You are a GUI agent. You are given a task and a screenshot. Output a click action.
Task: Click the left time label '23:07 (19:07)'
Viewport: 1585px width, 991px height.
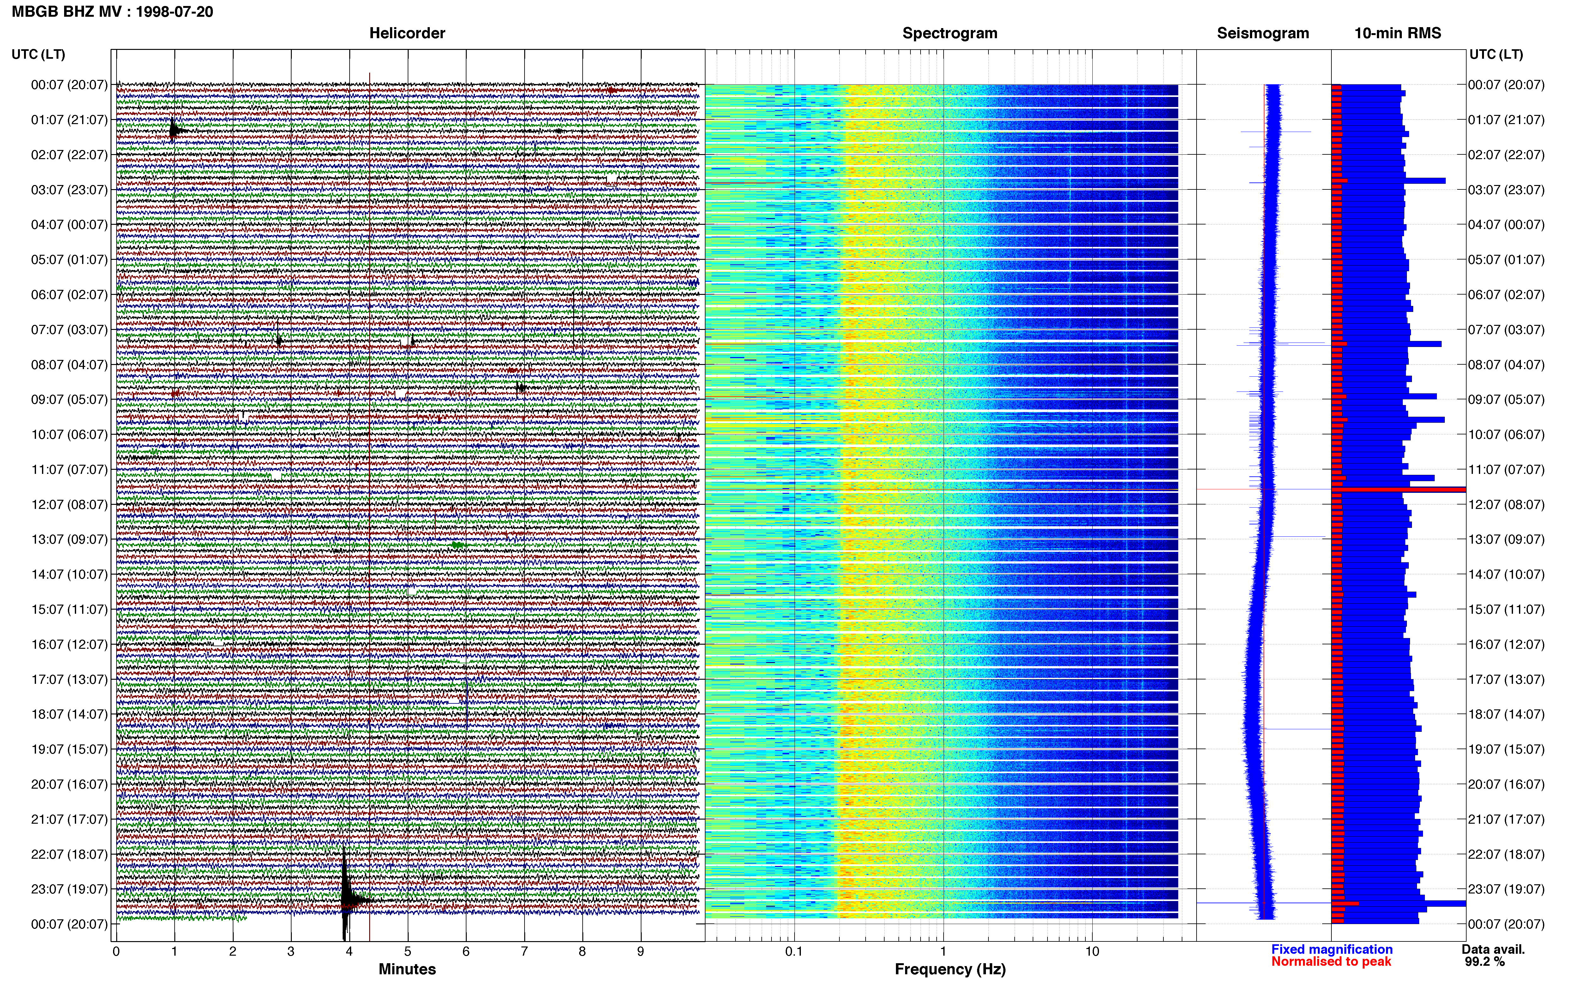point(69,889)
